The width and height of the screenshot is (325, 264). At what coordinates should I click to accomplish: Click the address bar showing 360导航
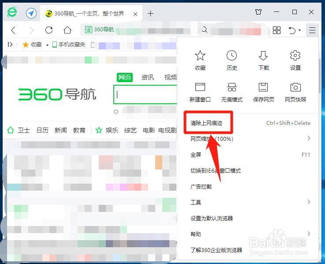[x=136, y=30]
